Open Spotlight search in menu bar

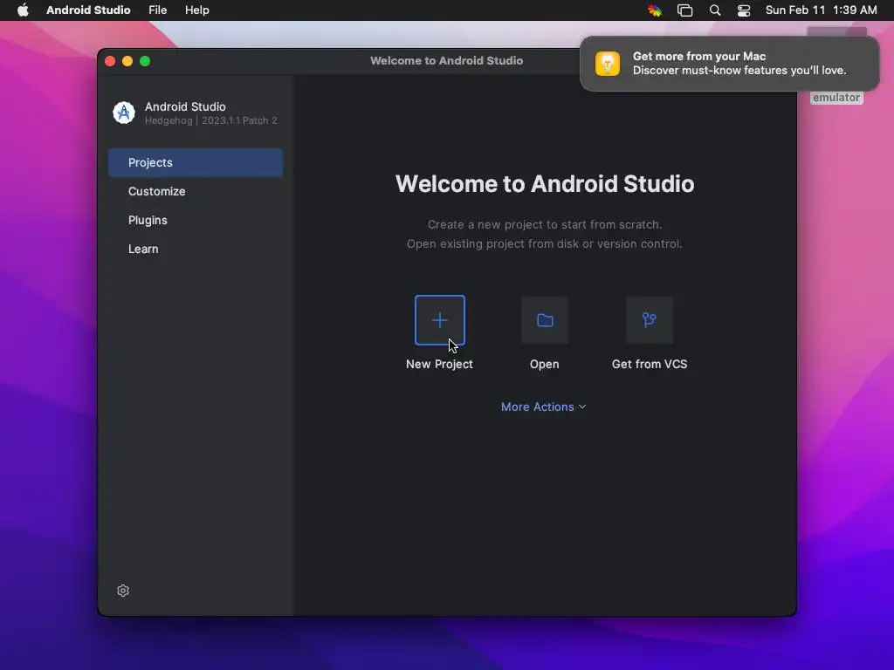click(x=715, y=10)
